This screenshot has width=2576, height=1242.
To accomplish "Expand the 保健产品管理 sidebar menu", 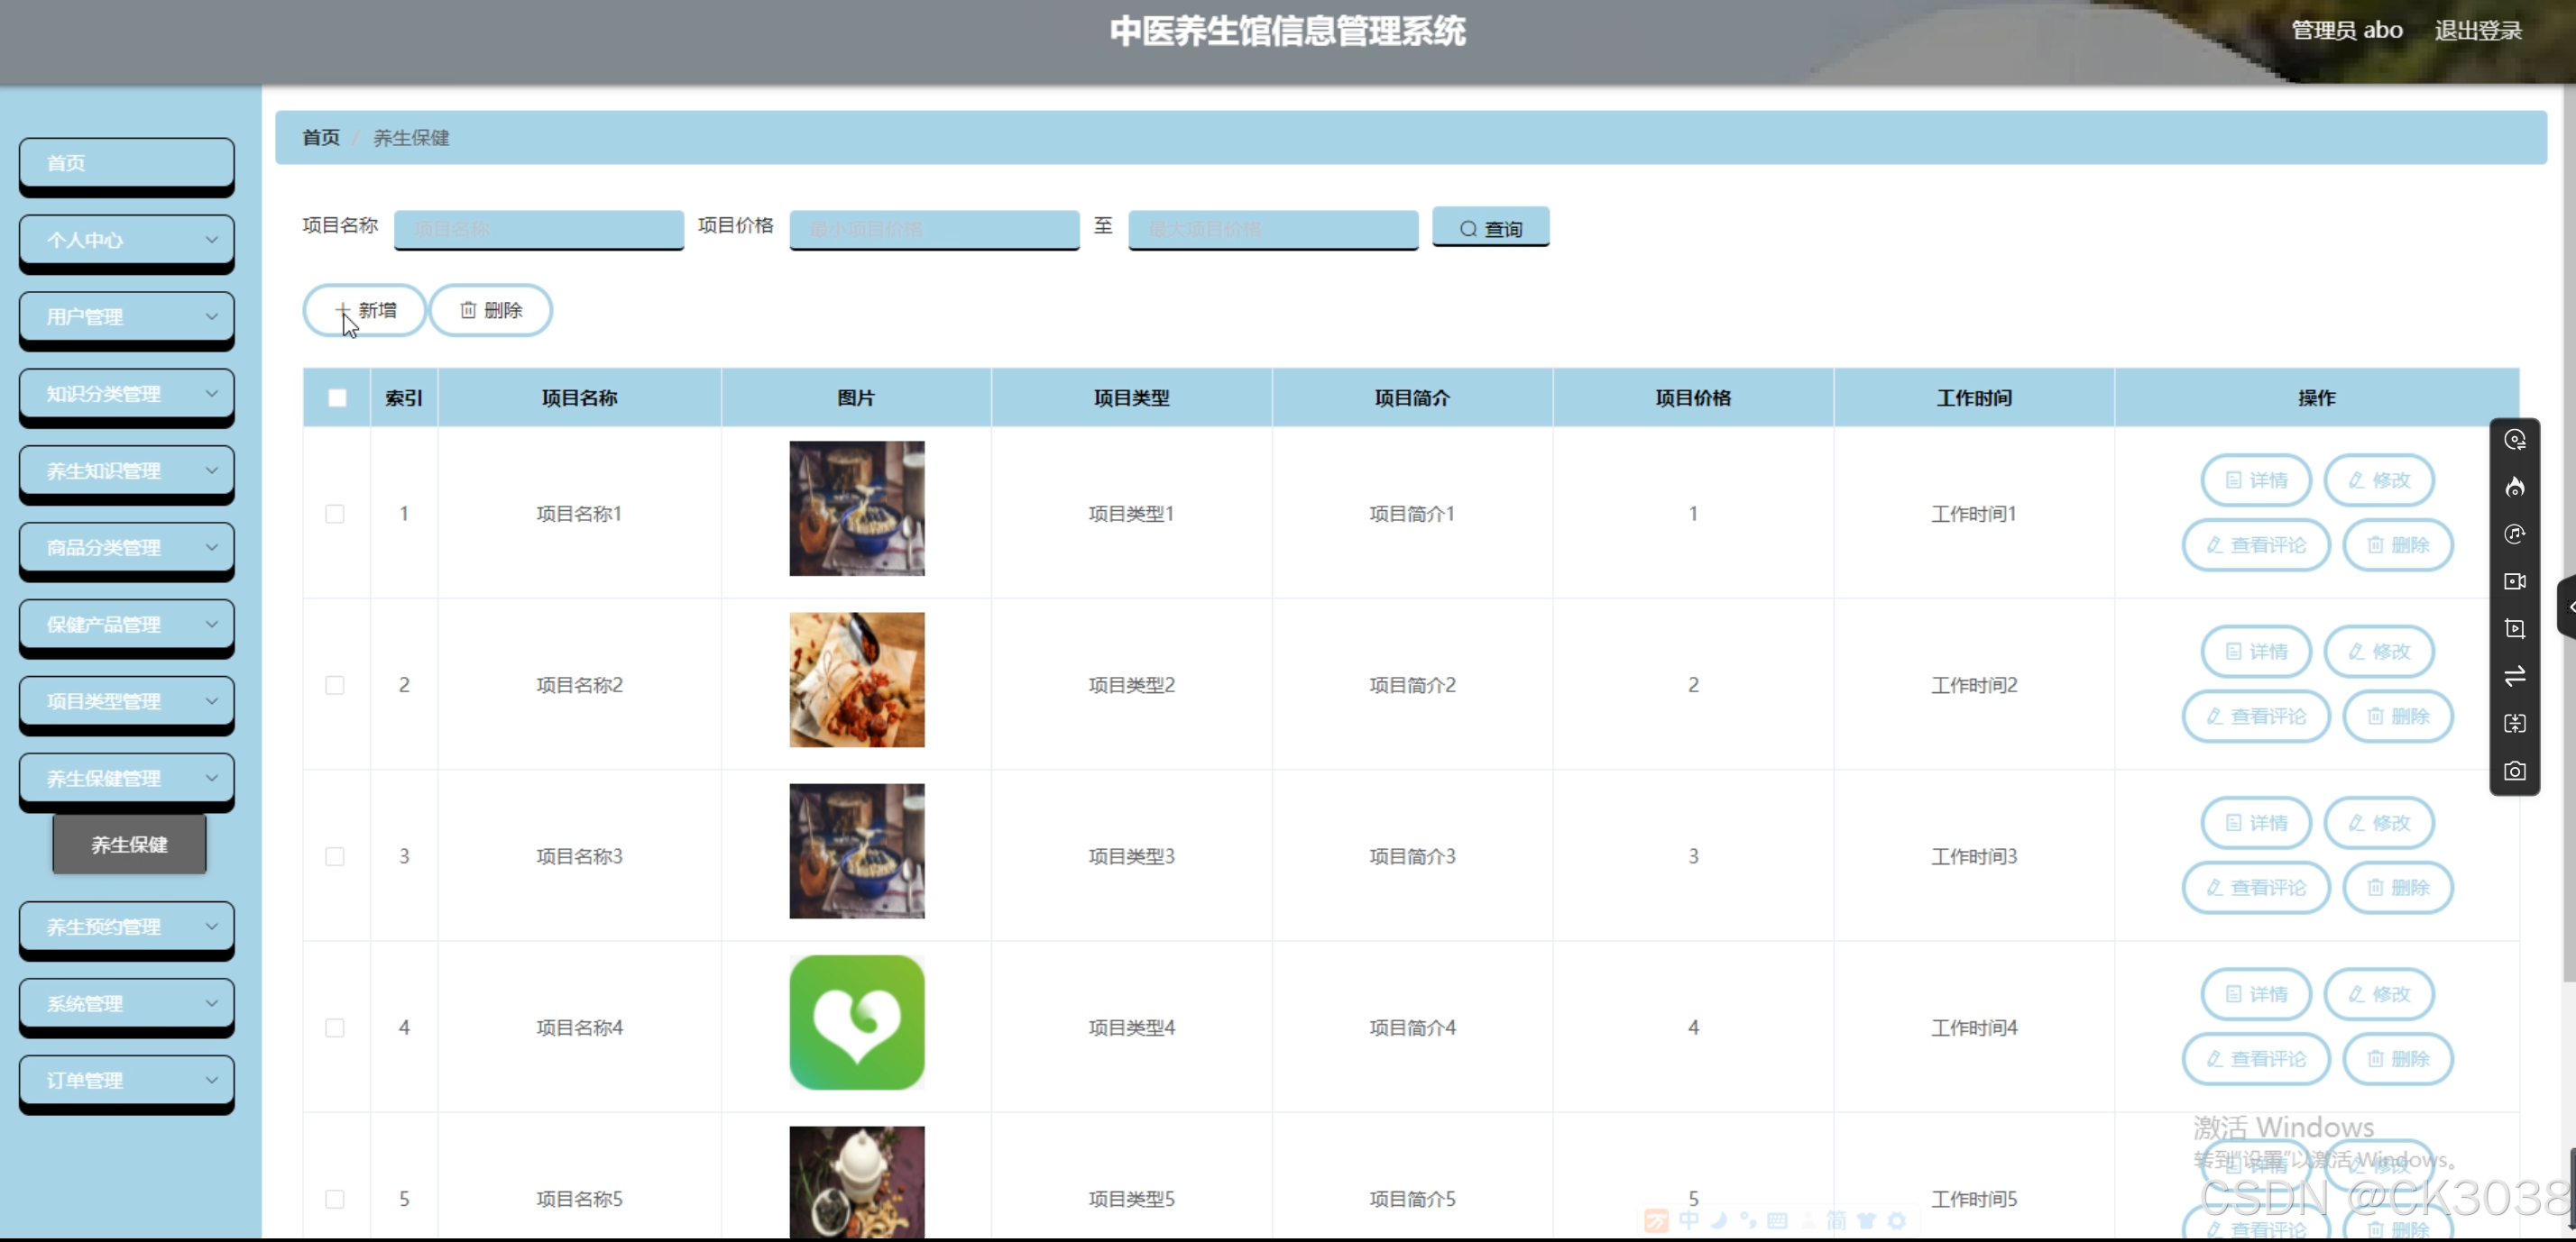I will click(x=127, y=625).
